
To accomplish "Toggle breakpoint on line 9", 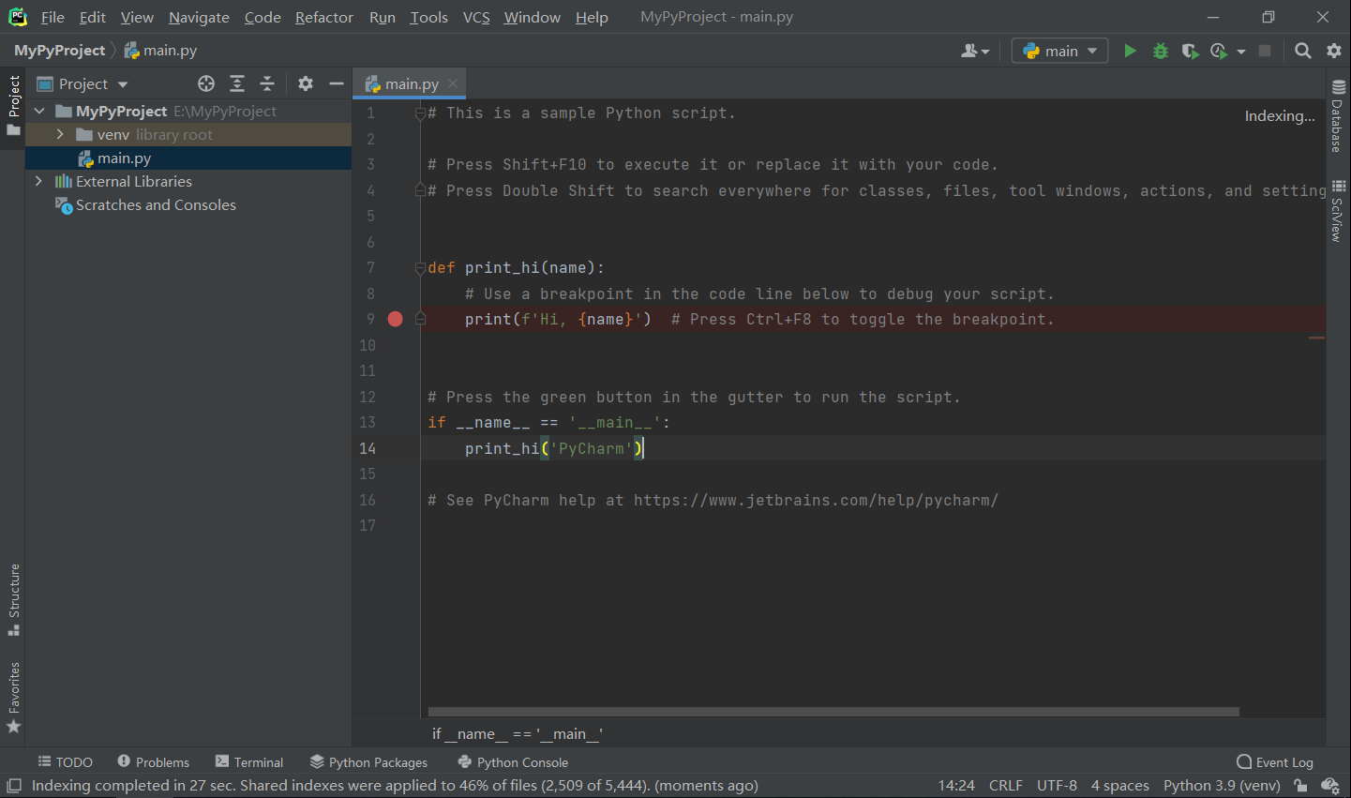I will 396,319.
